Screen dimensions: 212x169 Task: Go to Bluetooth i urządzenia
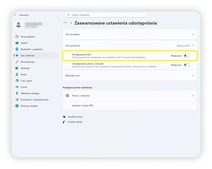tap(36, 49)
